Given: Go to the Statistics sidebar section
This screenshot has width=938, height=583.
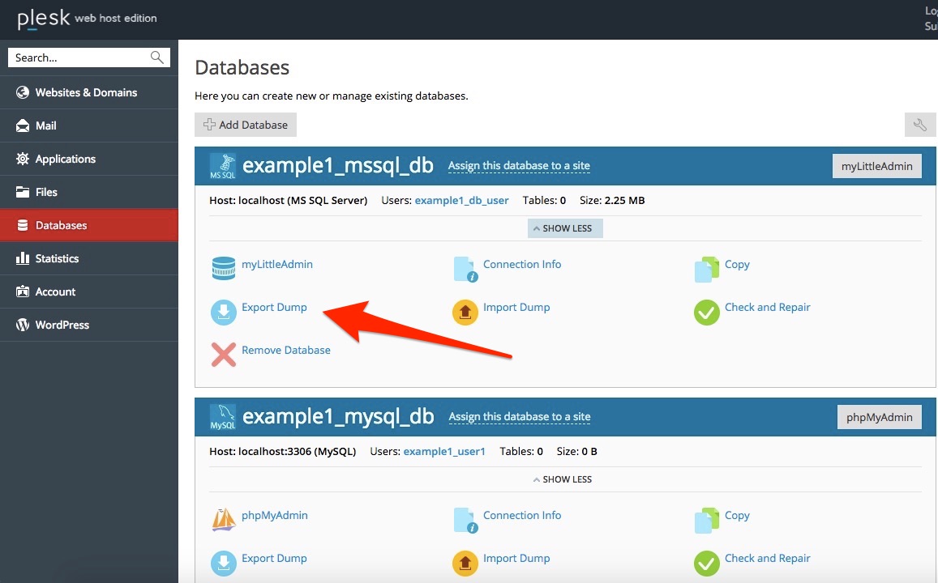Looking at the screenshot, I should [57, 258].
